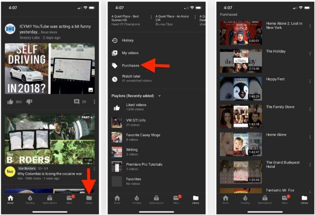The image size is (315, 215).
Task: Select Happy Feet movie title
Action: point(275,79)
